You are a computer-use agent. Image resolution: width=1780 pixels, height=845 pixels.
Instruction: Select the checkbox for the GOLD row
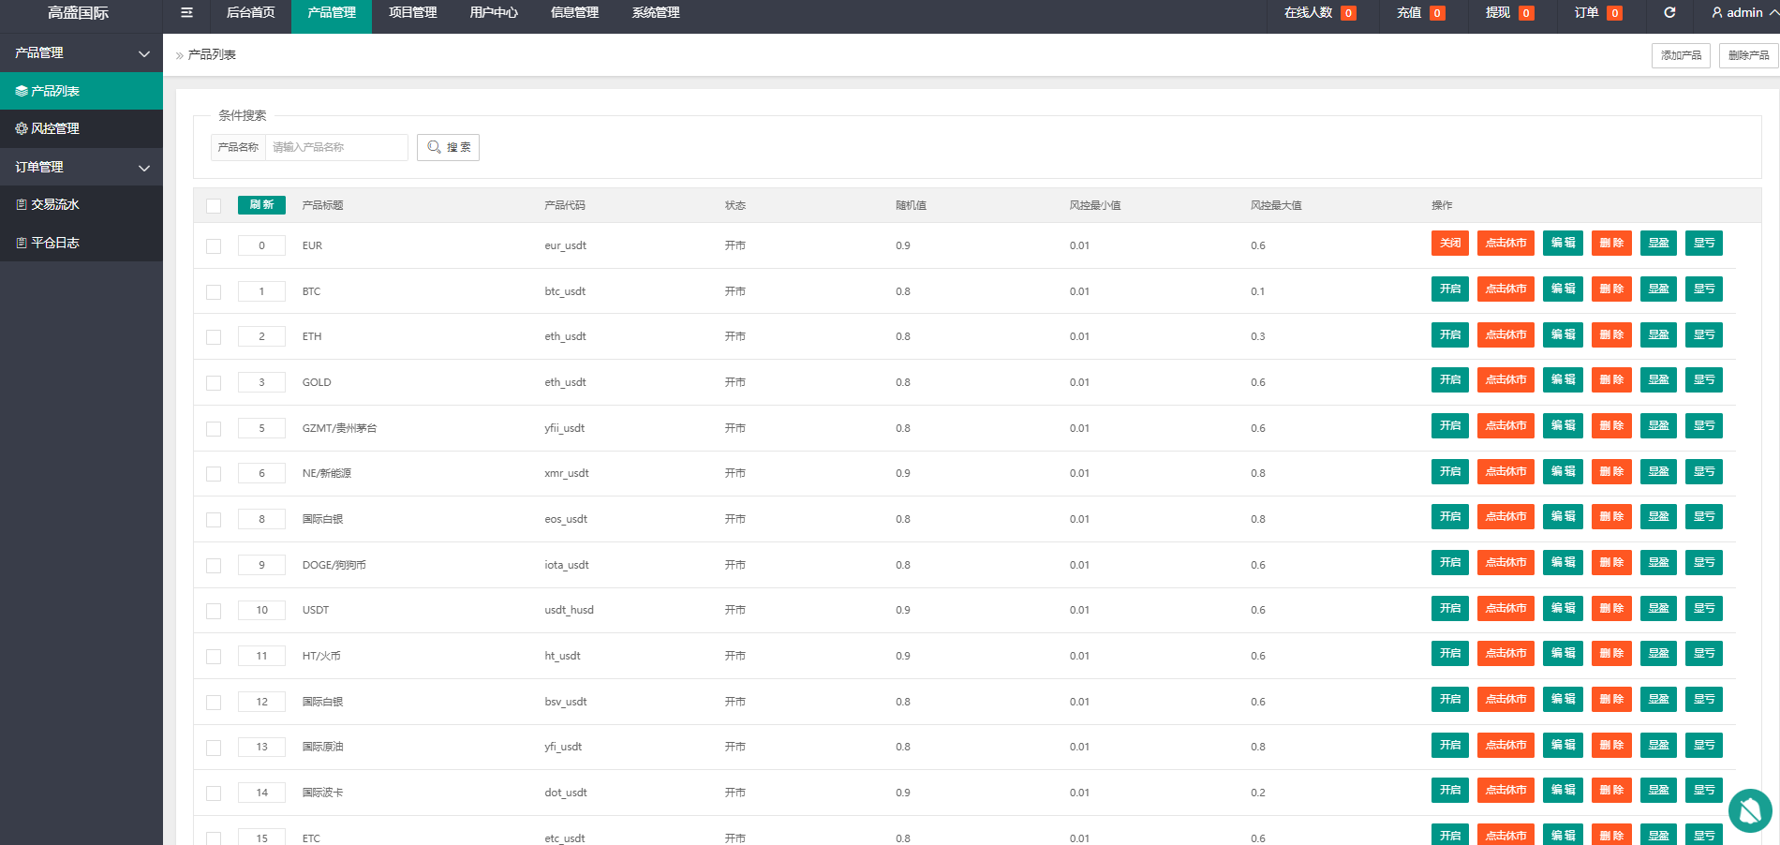click(214, 383)
